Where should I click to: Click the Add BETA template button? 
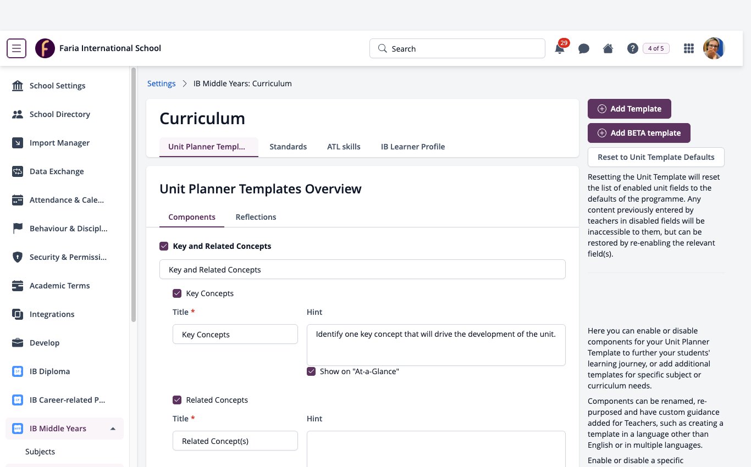point(639,133)
